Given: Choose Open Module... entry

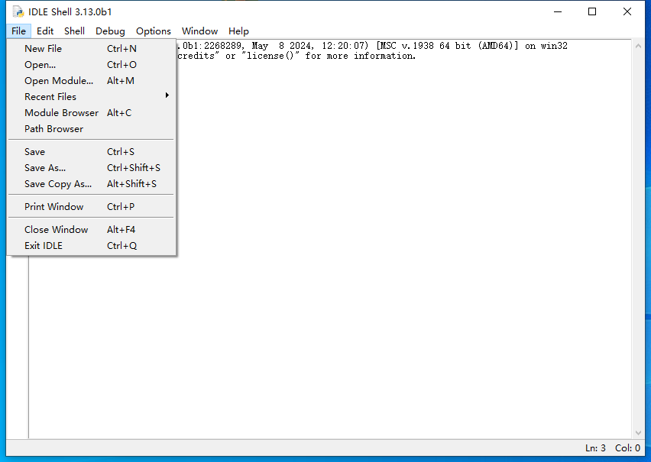Looking at the screenshot, I should point(92,81).
